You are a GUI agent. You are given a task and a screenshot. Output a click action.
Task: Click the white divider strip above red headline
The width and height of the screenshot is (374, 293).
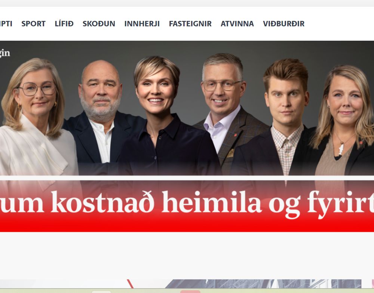point(187,178)
